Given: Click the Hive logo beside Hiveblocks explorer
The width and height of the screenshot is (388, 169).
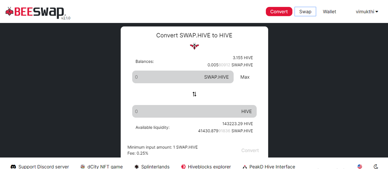Looking at the screenshot, I should pos(183,167).
